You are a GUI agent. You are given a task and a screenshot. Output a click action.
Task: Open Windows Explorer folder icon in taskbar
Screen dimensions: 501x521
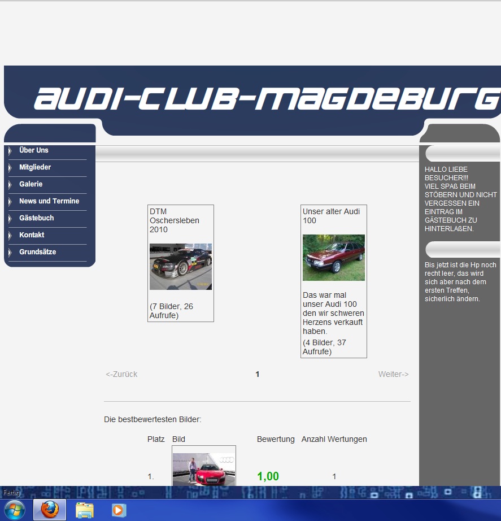(x=84, y=510)
